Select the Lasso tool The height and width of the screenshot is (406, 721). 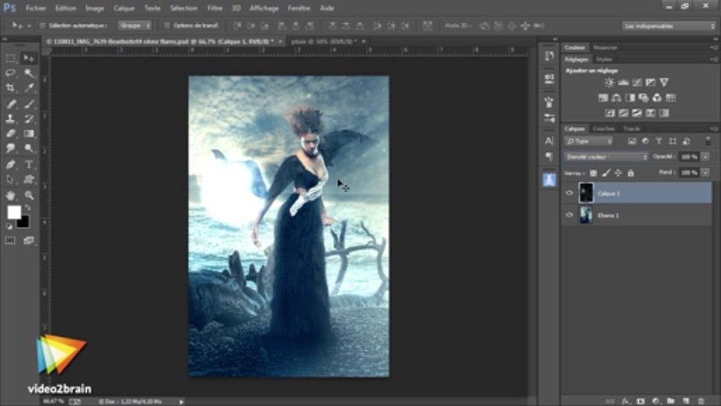point(11,73)
